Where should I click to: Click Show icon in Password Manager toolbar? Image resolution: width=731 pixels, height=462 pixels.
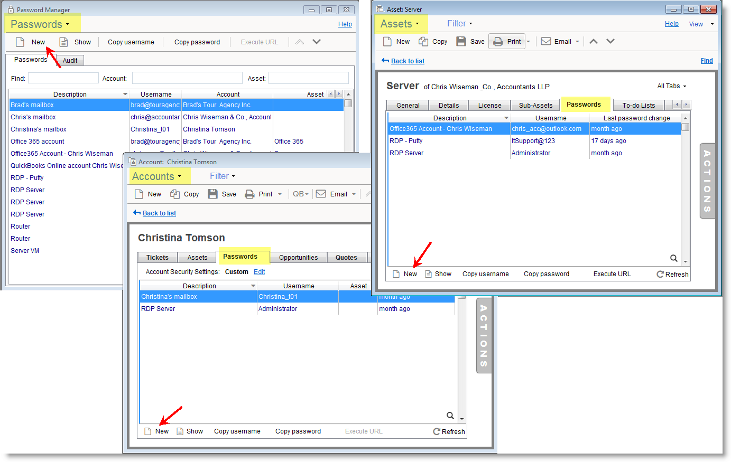[x=63, y=42]
